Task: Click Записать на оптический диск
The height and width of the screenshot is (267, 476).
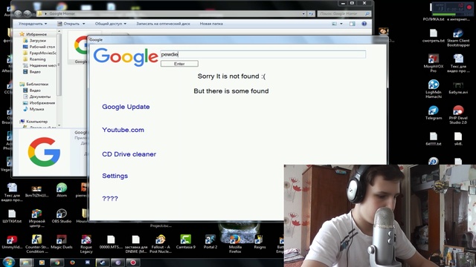Action: click(163, 24)
